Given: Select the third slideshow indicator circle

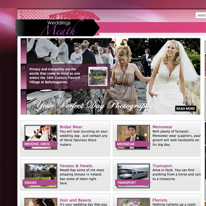Looking at the screenshot, I should [24, 93].
